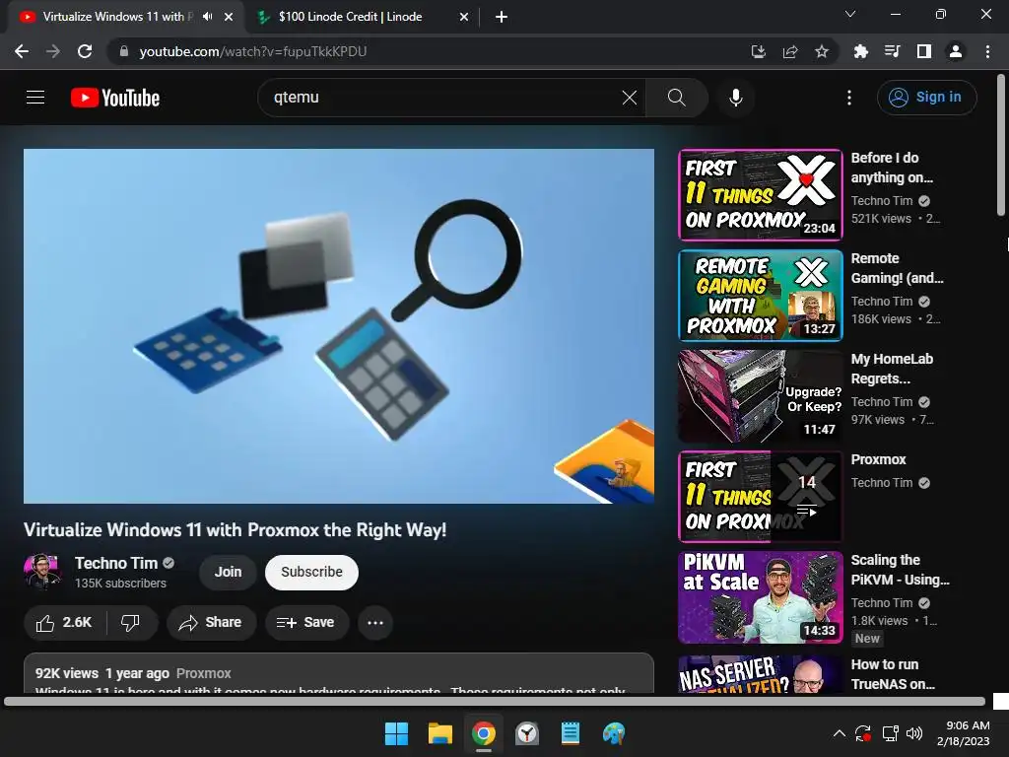View site information lock icon
This screenshot has height=757, width=1009.
click(124, 51)
